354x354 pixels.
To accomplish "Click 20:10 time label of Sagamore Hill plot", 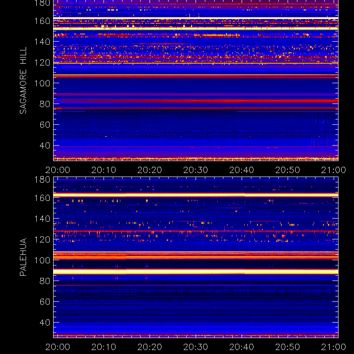I will pos(104,170).
